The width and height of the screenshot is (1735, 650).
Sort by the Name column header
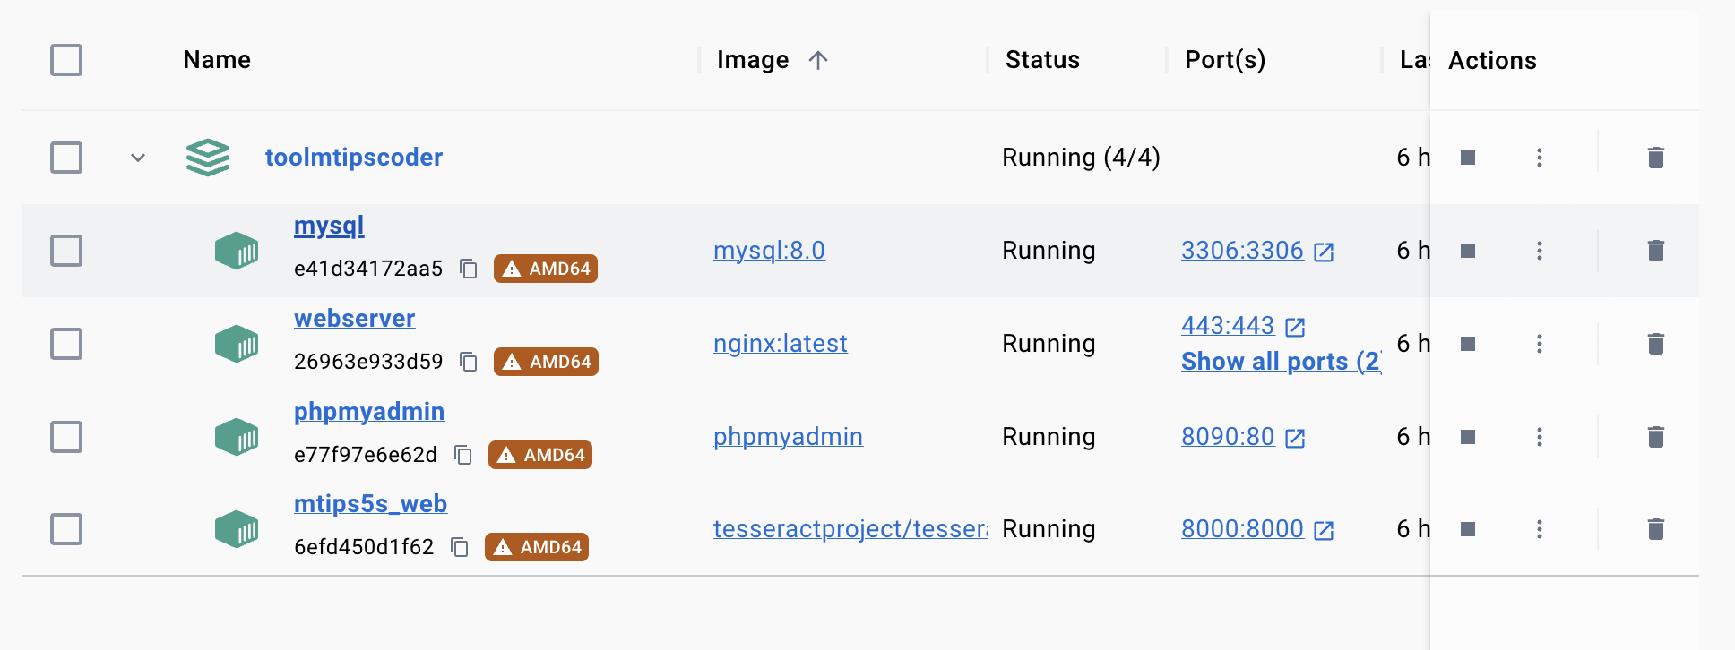pos(217,60)
